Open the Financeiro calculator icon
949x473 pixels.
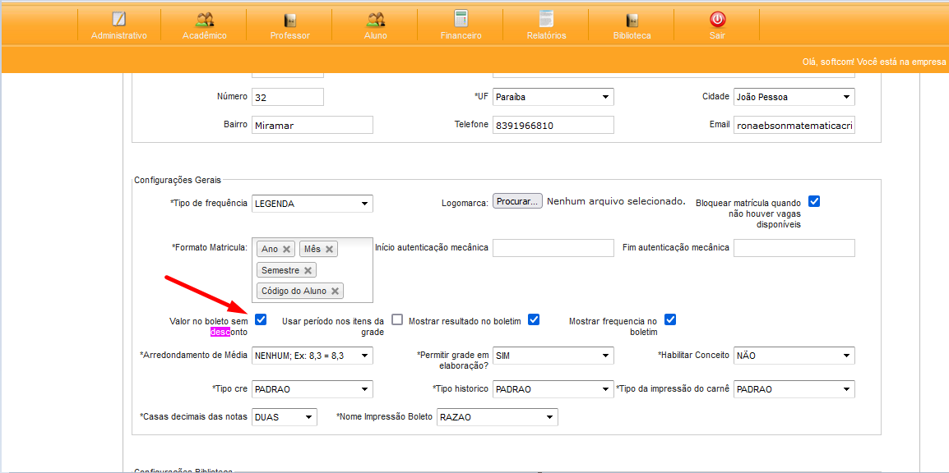461,20
